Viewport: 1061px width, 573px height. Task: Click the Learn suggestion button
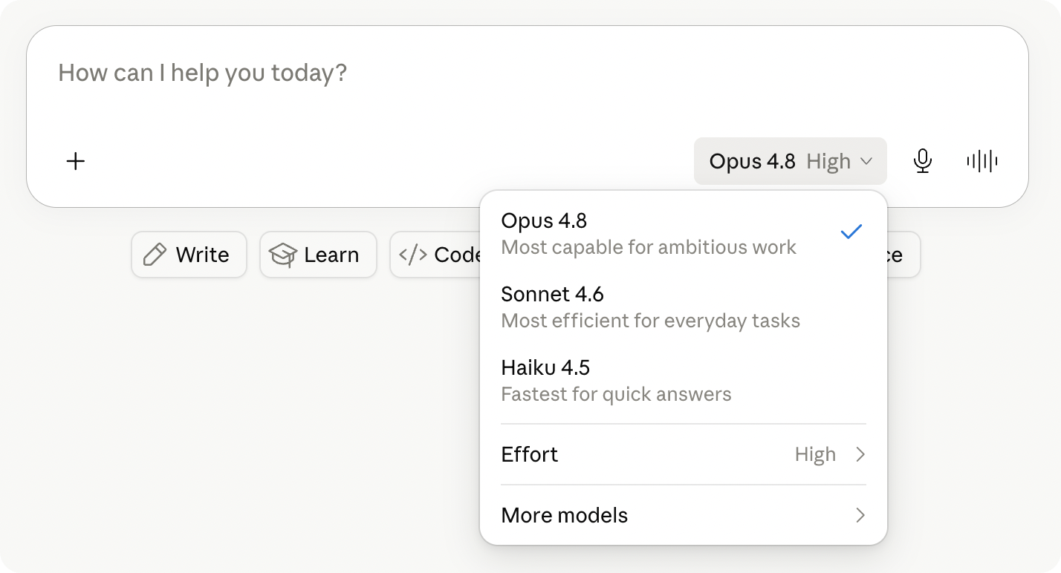tap(318, 255)
